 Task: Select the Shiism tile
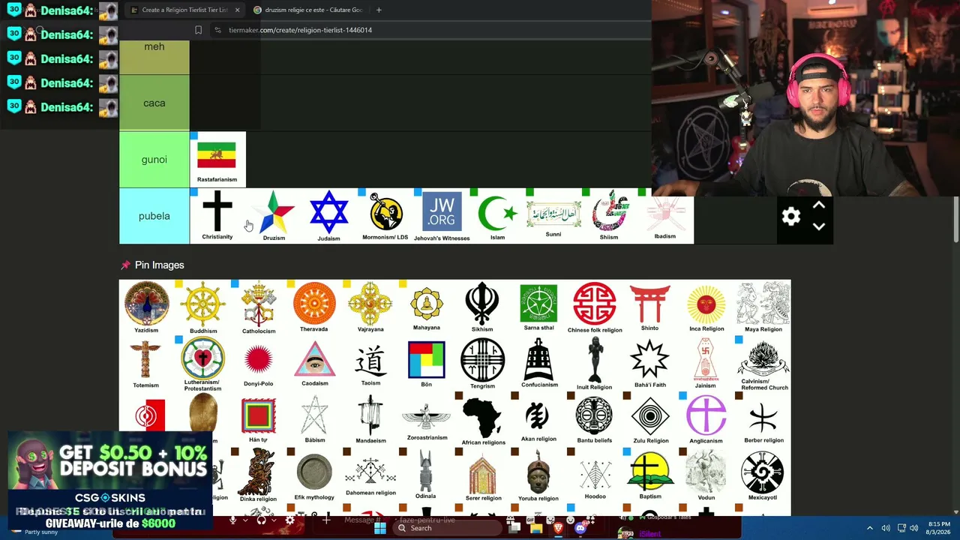coord(610,216)
